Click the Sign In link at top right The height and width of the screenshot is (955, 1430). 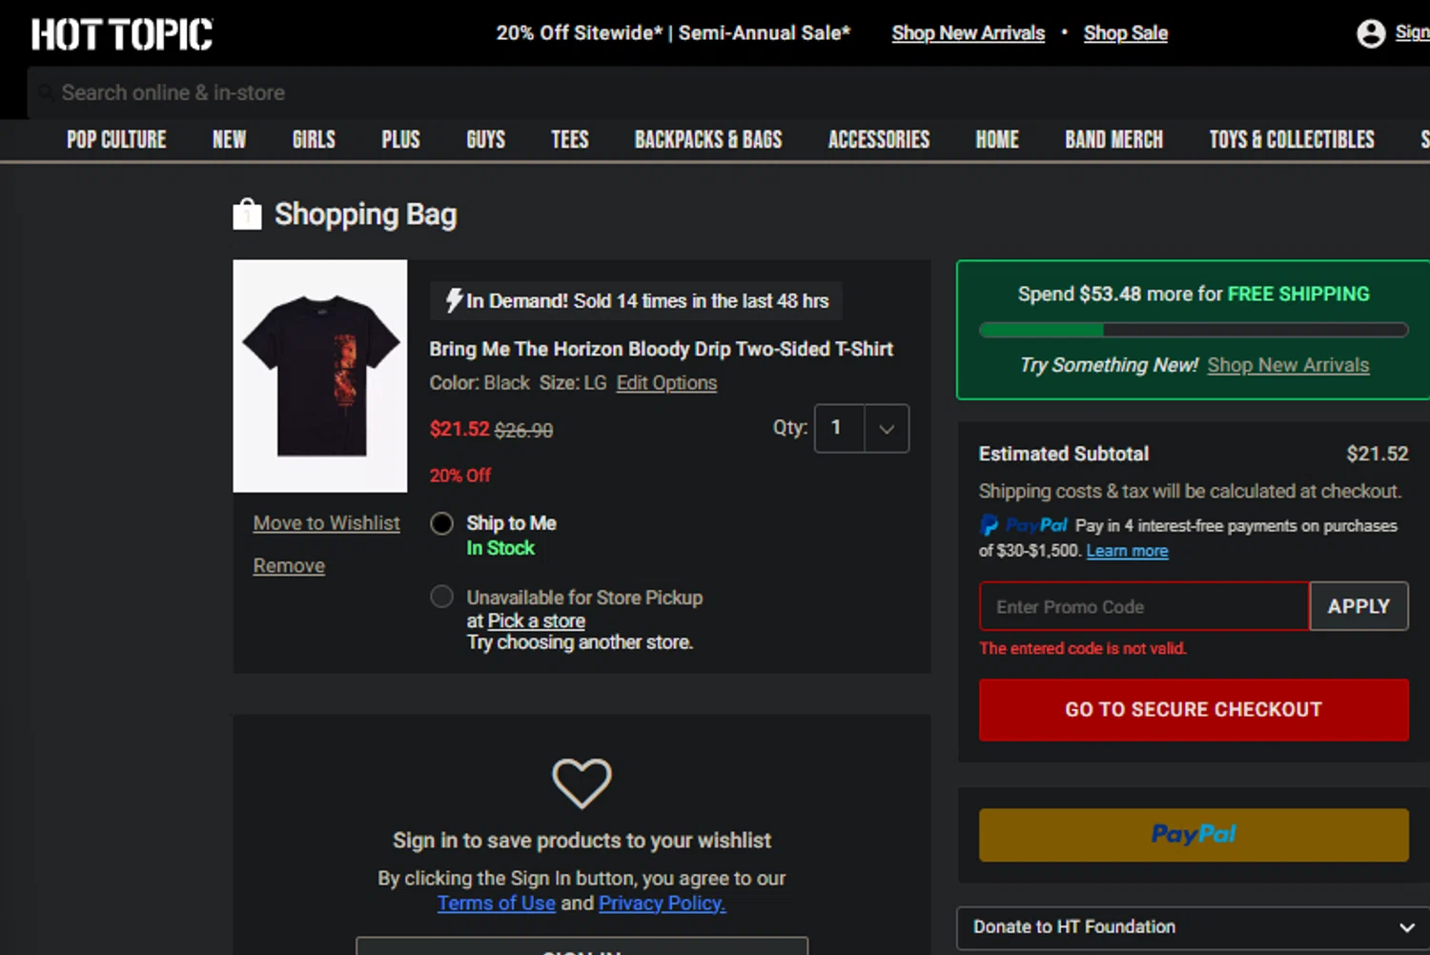pyautogui.click(x=1412, y=32)
